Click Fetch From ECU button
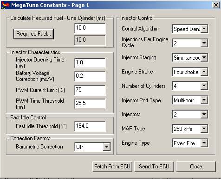221x179 pixels. tap(112, 167)
